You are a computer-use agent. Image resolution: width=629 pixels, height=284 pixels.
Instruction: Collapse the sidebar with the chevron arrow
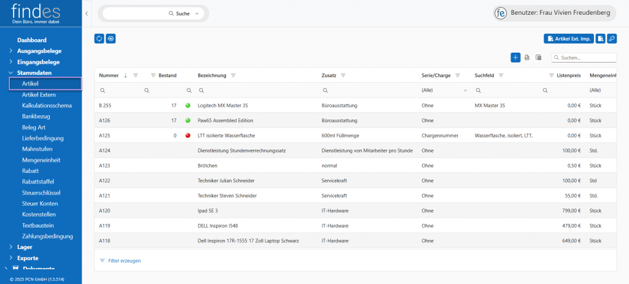[x=87, y=13]
